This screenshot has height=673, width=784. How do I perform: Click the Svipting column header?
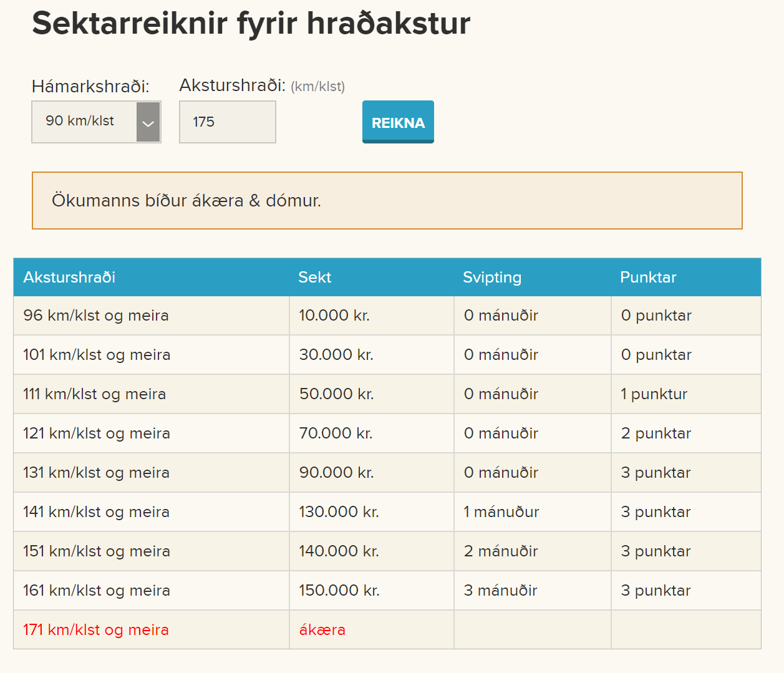coord(492,277)
